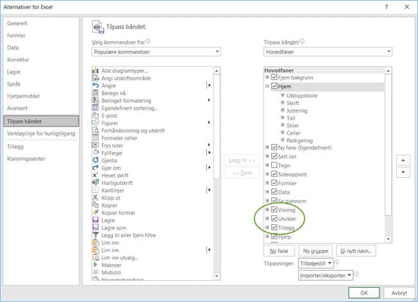Click the Klipp ut scissors icon
This screenshot has height=302, width=418.
(x=96, y=198)
